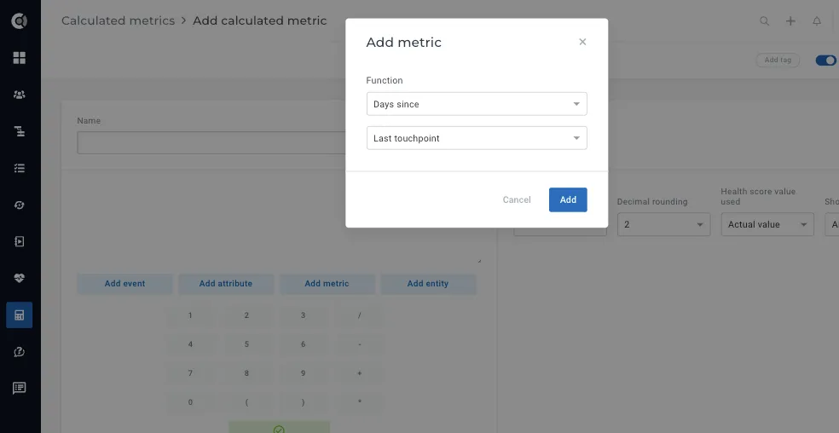Viewport: 839px width, 433px height.
Task: Click the Add metric button below formula
Action: pyautogui.click(x=327, y=284)
